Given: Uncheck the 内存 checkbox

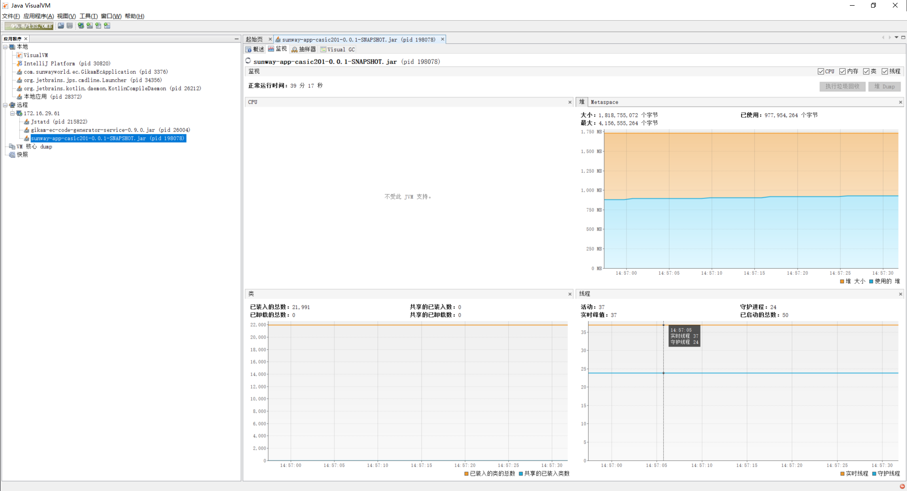Looking at the screenshot, I should (842, 71).
